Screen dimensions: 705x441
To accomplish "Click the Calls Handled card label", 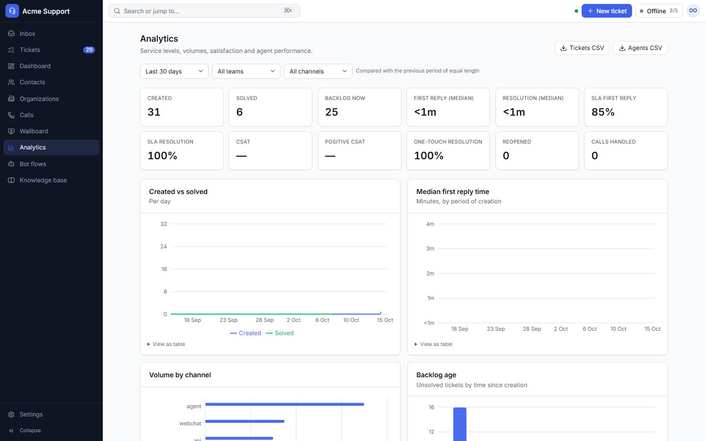I will pos(613,142).
